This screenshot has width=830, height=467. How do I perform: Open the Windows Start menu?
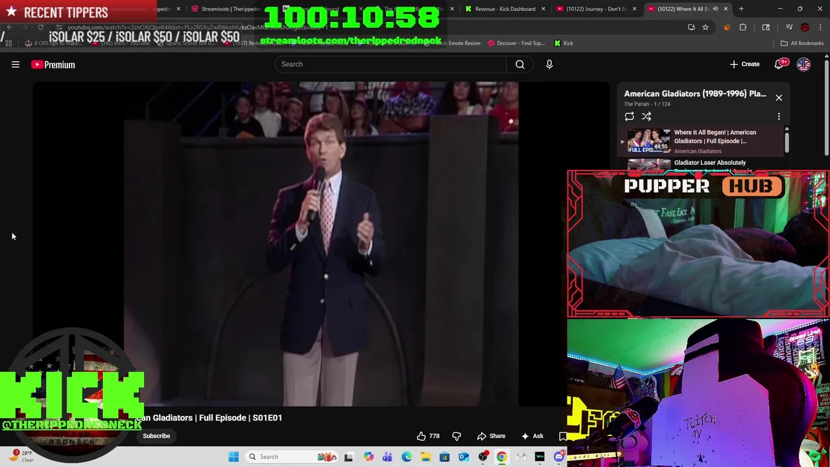tap(233, 457)
